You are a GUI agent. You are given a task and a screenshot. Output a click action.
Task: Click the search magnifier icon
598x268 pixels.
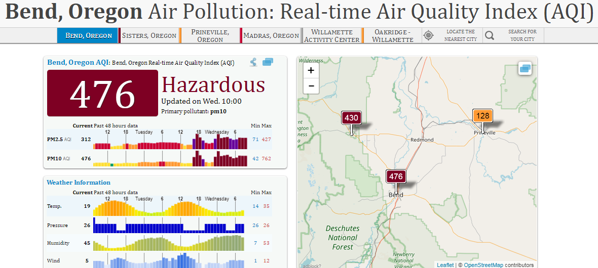pos(490,35)
